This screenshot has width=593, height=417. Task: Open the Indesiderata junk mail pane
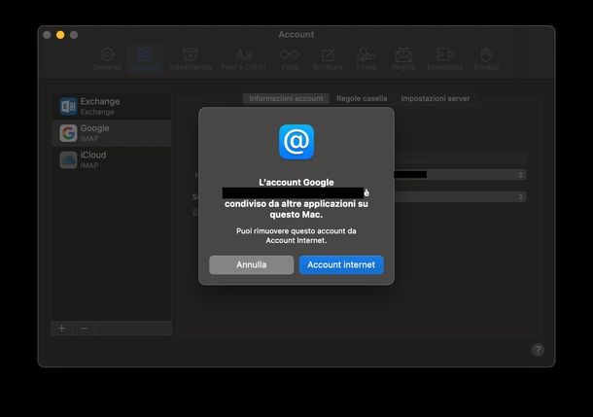coord(190,59)
